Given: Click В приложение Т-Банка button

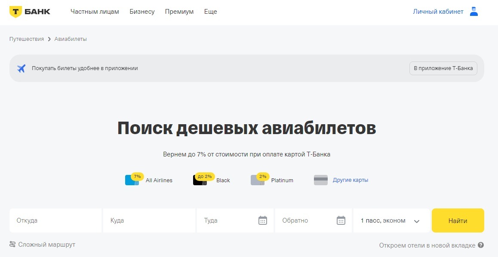Looking at the screenshot, I should coord(443,68).
